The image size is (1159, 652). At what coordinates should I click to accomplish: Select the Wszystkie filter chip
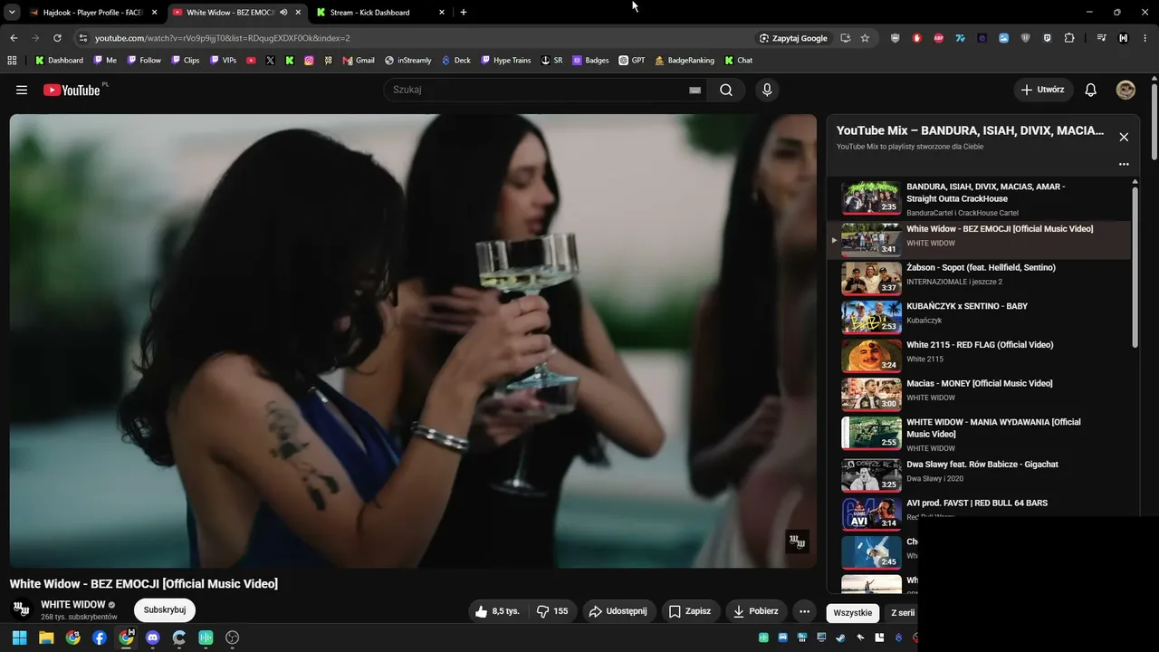(853, 613)
